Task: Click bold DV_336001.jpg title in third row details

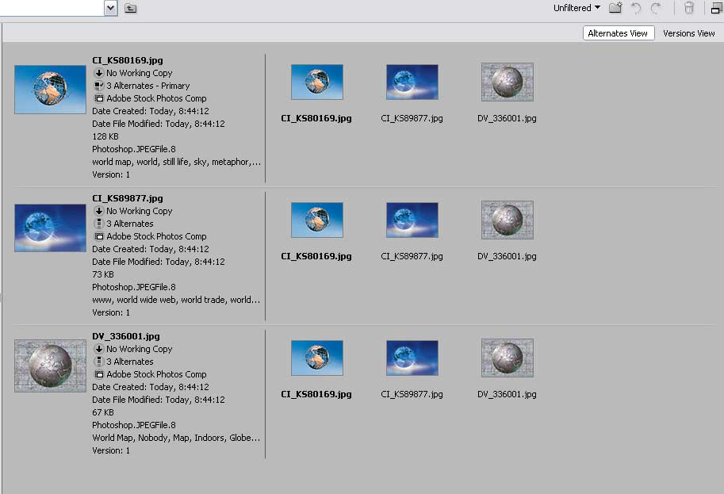Action: click(126, 336)
